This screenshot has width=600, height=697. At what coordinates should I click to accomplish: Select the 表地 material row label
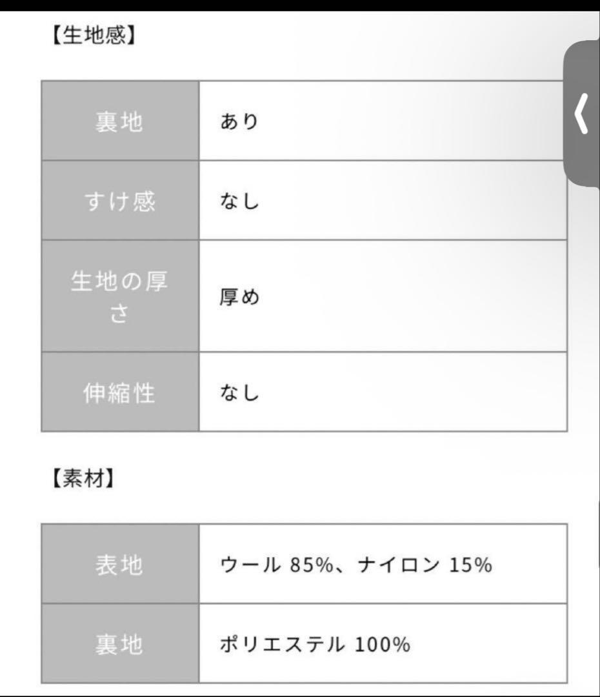tap(121, 565)
